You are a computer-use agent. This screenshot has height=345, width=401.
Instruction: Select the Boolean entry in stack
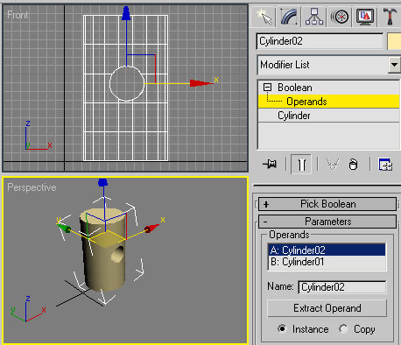[x=295, y=88]
